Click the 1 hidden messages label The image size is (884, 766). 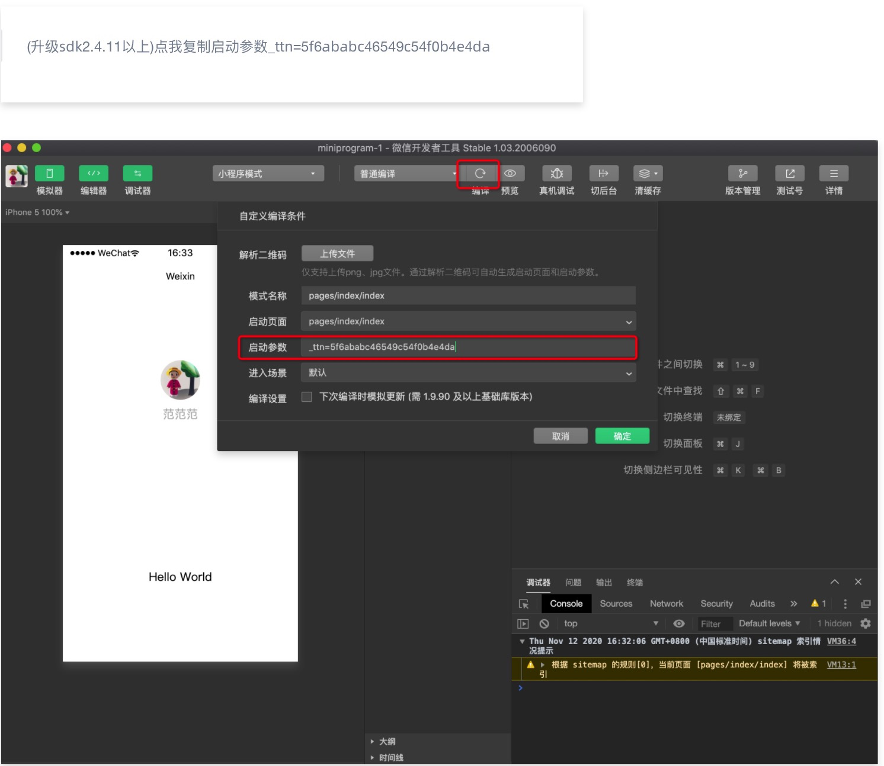click(834, 623)
